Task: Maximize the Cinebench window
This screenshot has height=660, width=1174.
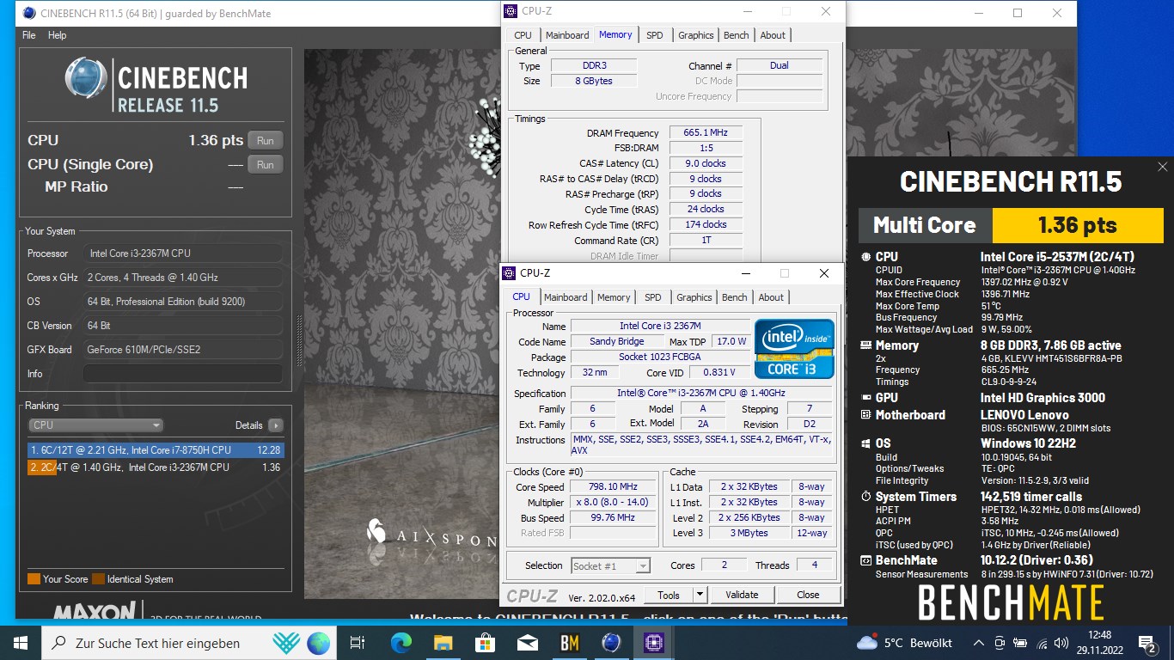Action: tap(1018, 13)
